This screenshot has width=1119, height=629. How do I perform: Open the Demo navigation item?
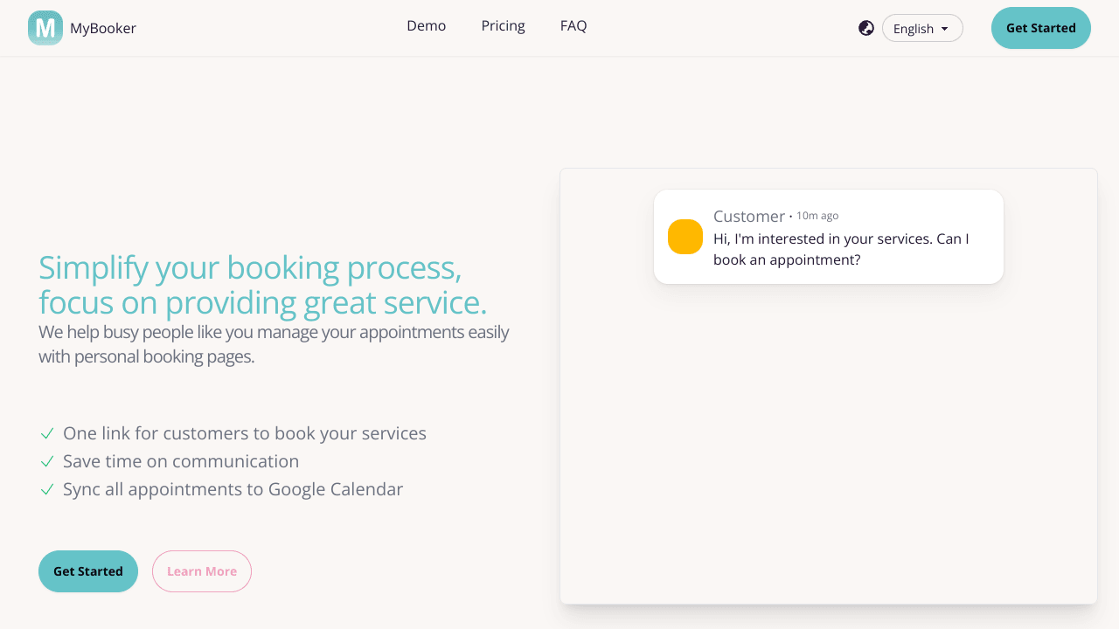tap(427, 26)
